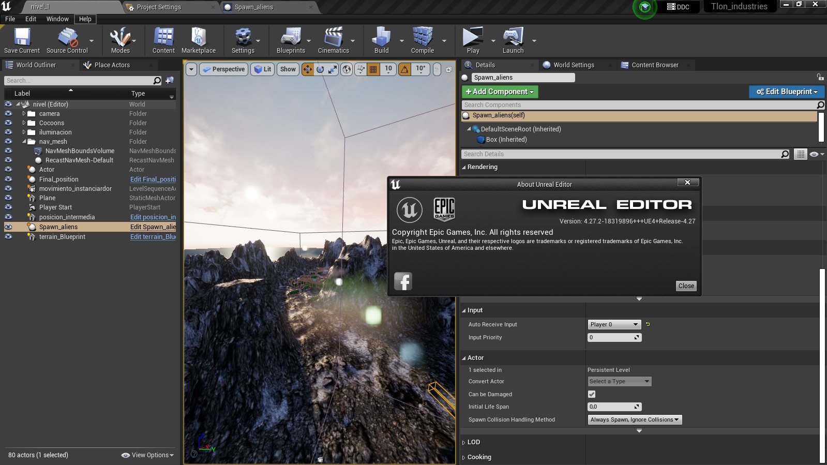
Task: Click the Show viewport button
Action: coord(288,69)
